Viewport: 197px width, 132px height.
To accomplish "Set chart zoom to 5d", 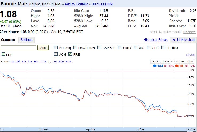I will pos(18,62).
